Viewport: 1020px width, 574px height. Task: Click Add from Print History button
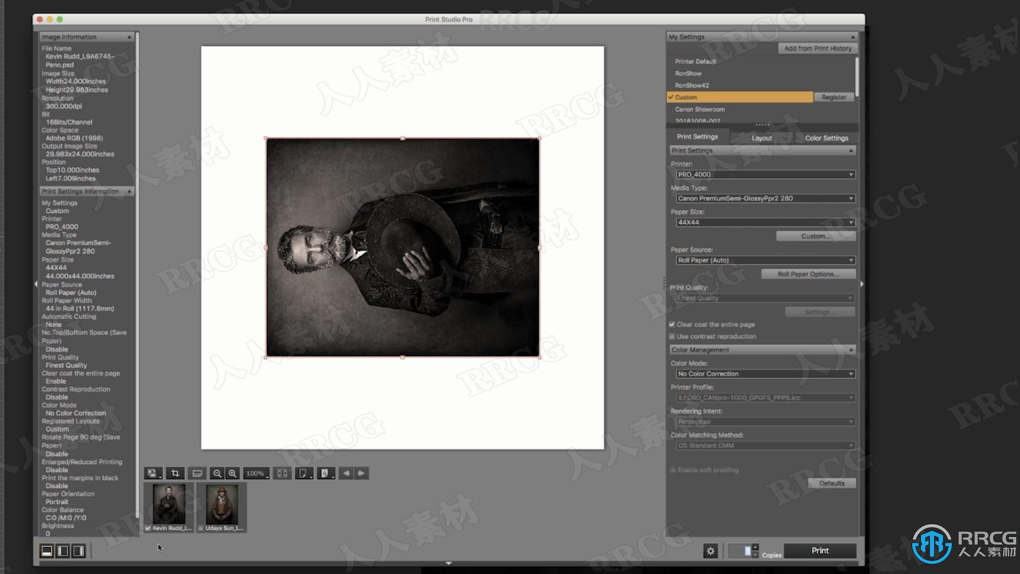pos(818,48)
